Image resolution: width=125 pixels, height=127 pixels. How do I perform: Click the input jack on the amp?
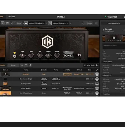coord(79,55)
